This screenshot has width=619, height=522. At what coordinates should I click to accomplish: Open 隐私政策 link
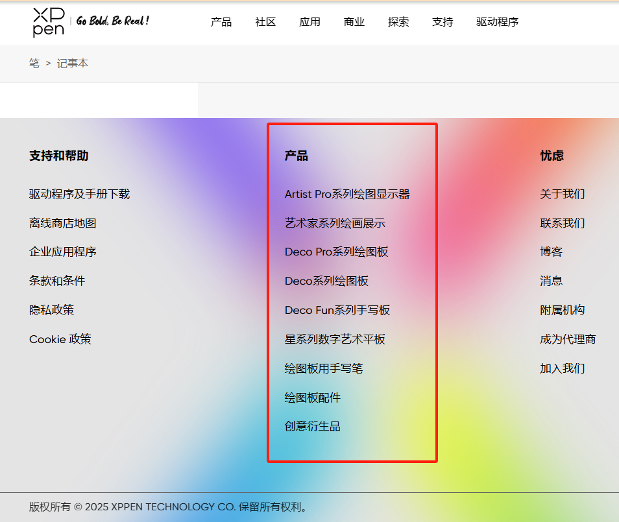point(51,310)
